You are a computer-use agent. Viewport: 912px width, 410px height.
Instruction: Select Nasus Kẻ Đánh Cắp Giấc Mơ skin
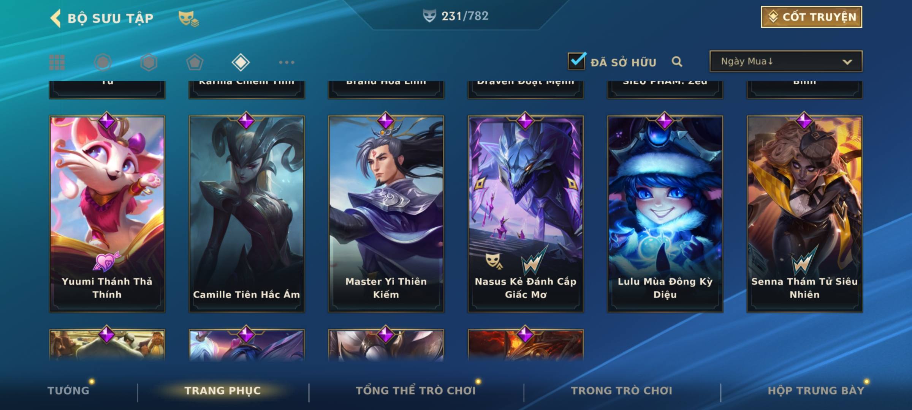[x=526, y=214]
